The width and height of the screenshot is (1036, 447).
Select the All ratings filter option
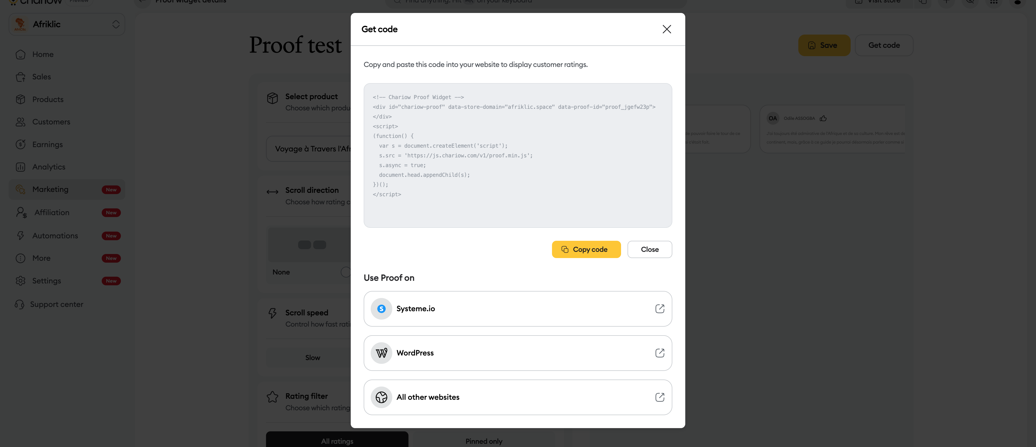tap(337, 441)
